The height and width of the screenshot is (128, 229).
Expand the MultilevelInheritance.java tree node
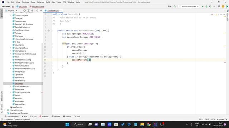[10, 69]
